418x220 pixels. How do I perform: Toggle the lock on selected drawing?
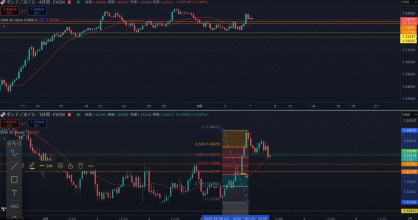click(x=71, y=166)
